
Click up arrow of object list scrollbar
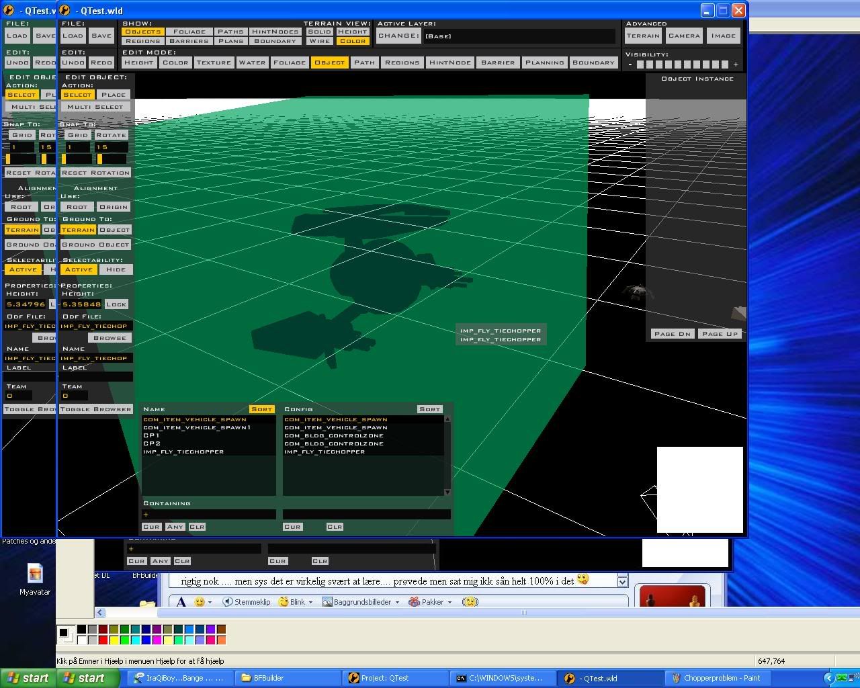[x=447, y=419]
